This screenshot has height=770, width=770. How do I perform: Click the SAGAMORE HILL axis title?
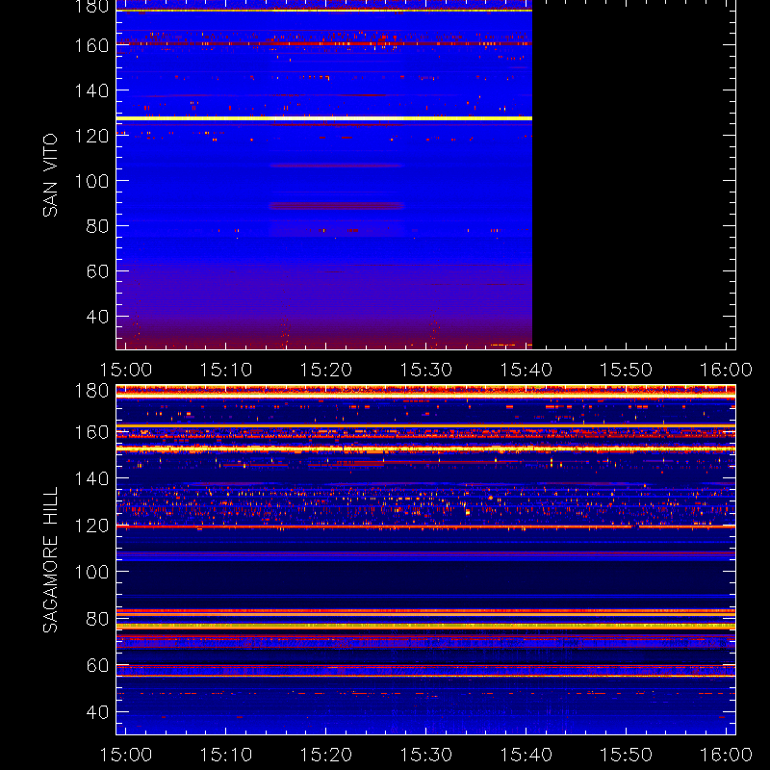[x=50, y=560]
